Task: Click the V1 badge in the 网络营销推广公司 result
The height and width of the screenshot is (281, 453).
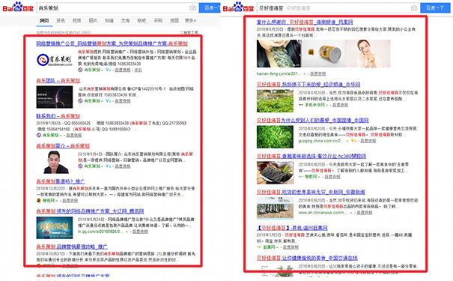Action: point(108,70)
